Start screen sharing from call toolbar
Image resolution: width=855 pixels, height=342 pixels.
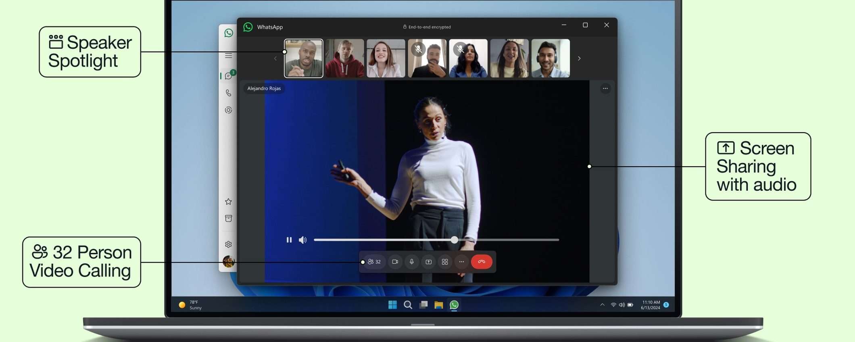(x=428, y=262)
